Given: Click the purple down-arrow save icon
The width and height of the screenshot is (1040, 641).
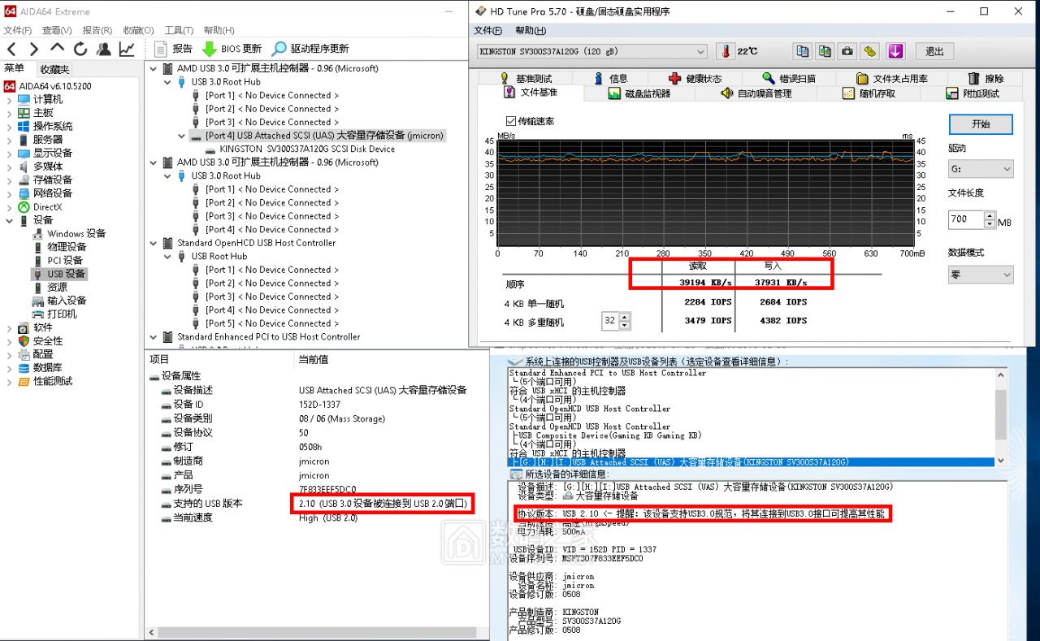Looking at the screenshot, I should pos(895,51).
